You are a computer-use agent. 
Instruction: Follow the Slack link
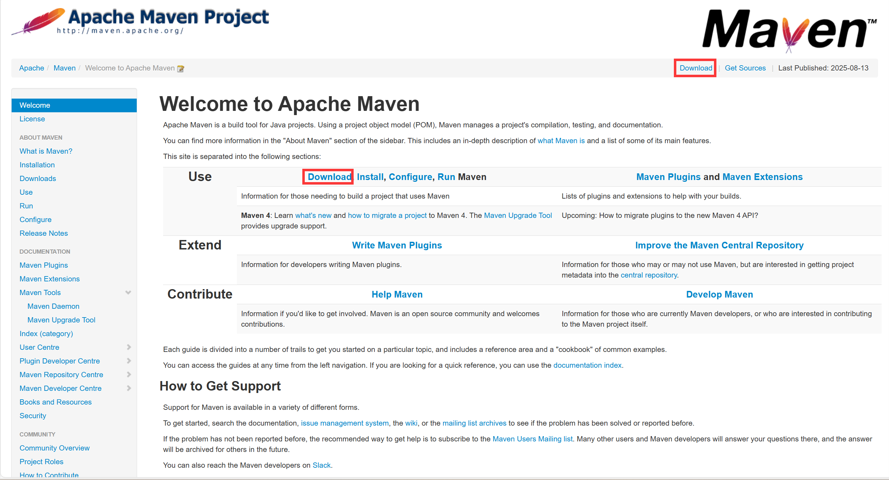click(x=321, y=465)
